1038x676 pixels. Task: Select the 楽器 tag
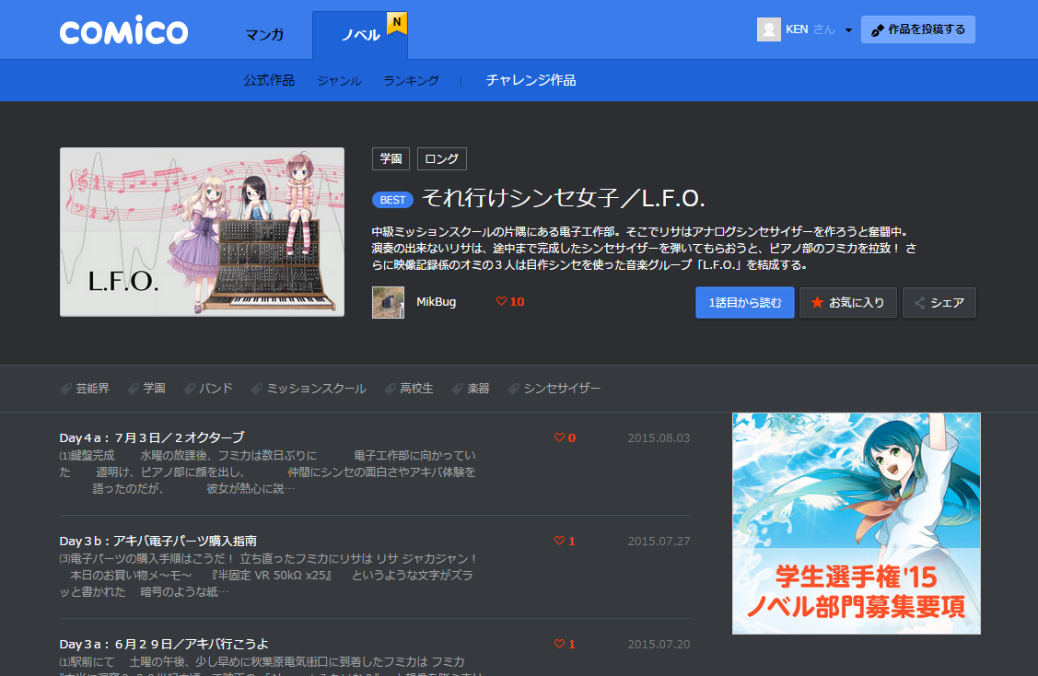471,389
